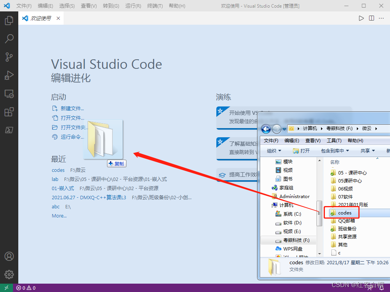
Task: Click the Run play icon in editor title
Action: (361, 18)
